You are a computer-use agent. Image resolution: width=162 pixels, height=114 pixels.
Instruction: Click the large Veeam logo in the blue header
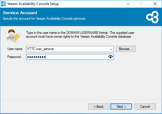tap(152, 17)
